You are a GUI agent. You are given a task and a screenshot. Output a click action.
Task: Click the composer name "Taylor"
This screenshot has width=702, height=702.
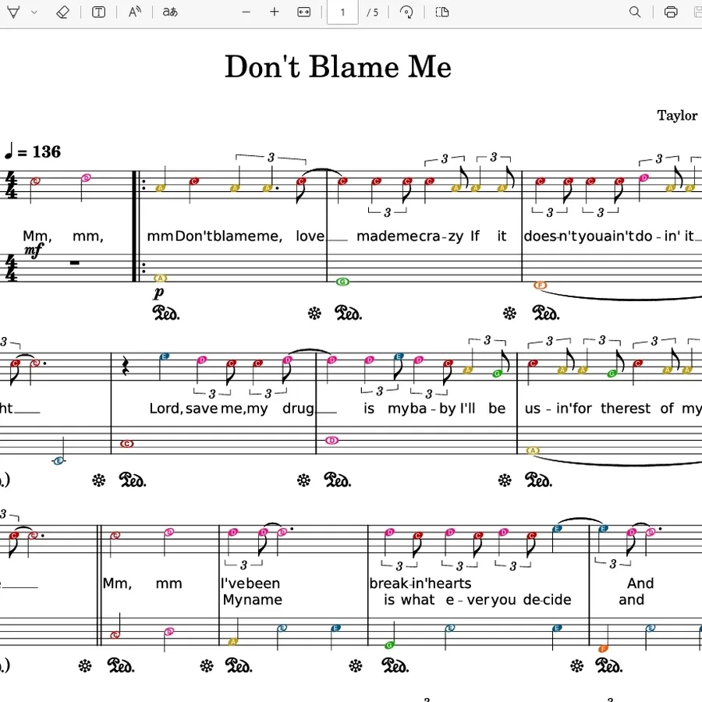coord(677,116)
